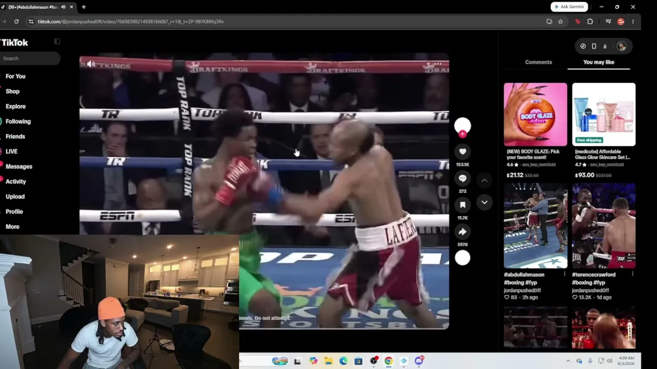
Task: Like the video with the heart icon
Action: [x=462, y=152]
